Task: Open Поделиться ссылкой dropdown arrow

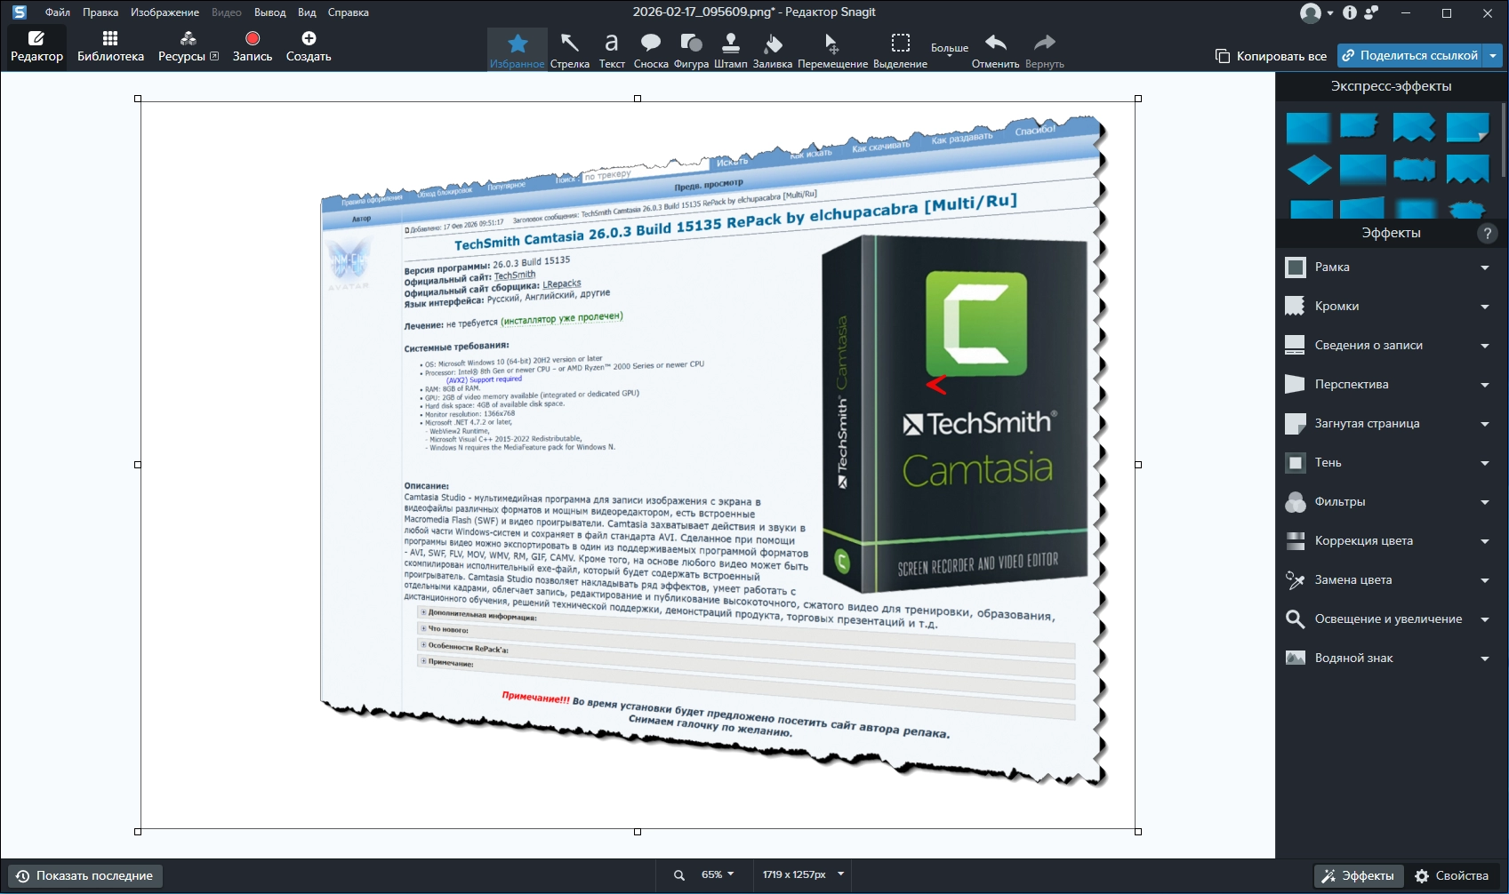Action: tap(1493, 55)
